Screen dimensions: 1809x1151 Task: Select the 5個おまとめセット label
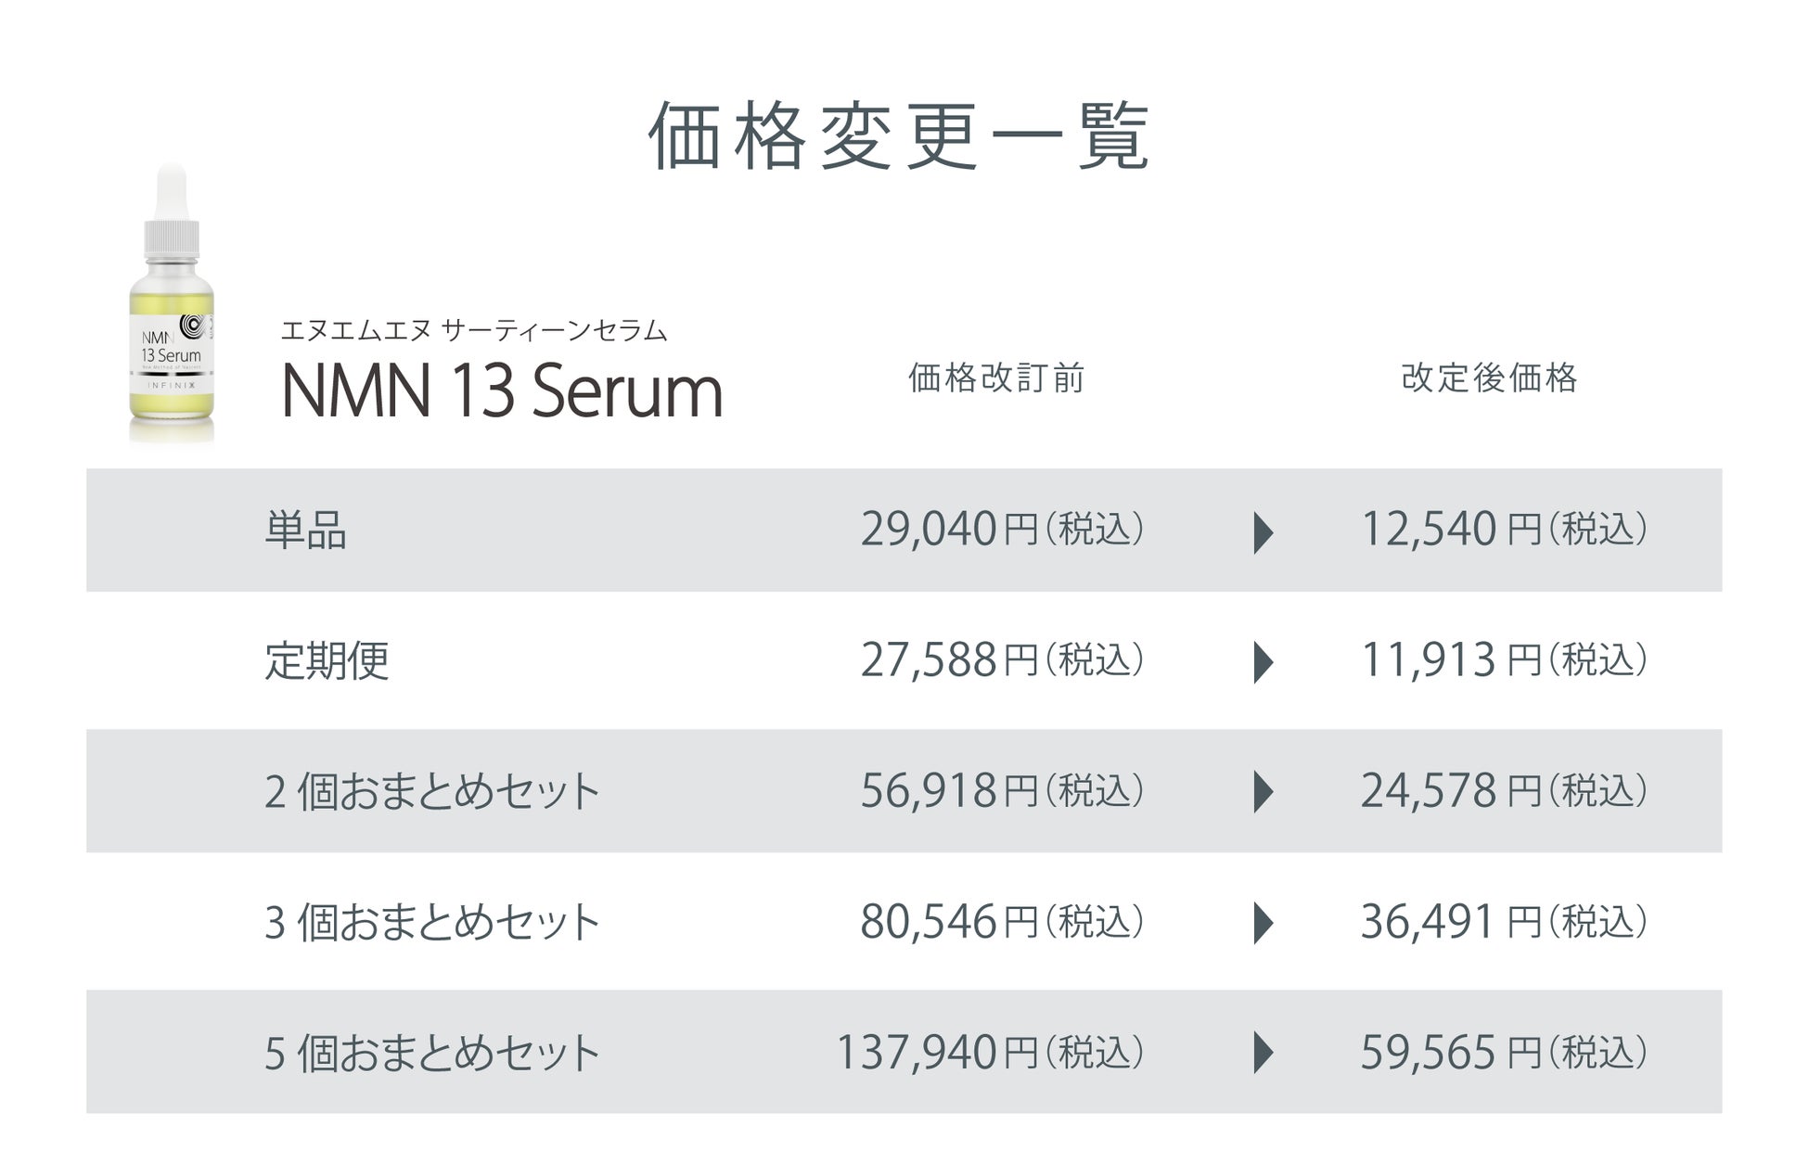pyautogui.click(x=431, y=1054)
